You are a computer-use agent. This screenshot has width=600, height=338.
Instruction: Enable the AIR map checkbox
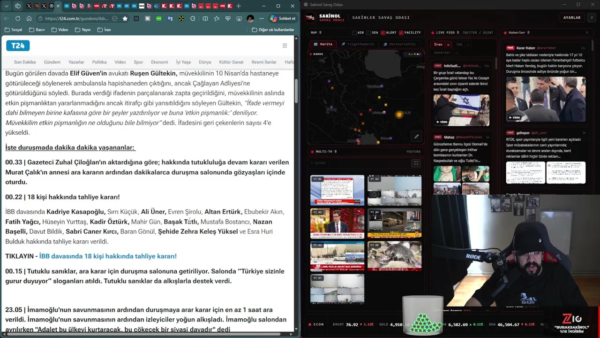coord(355,33)
